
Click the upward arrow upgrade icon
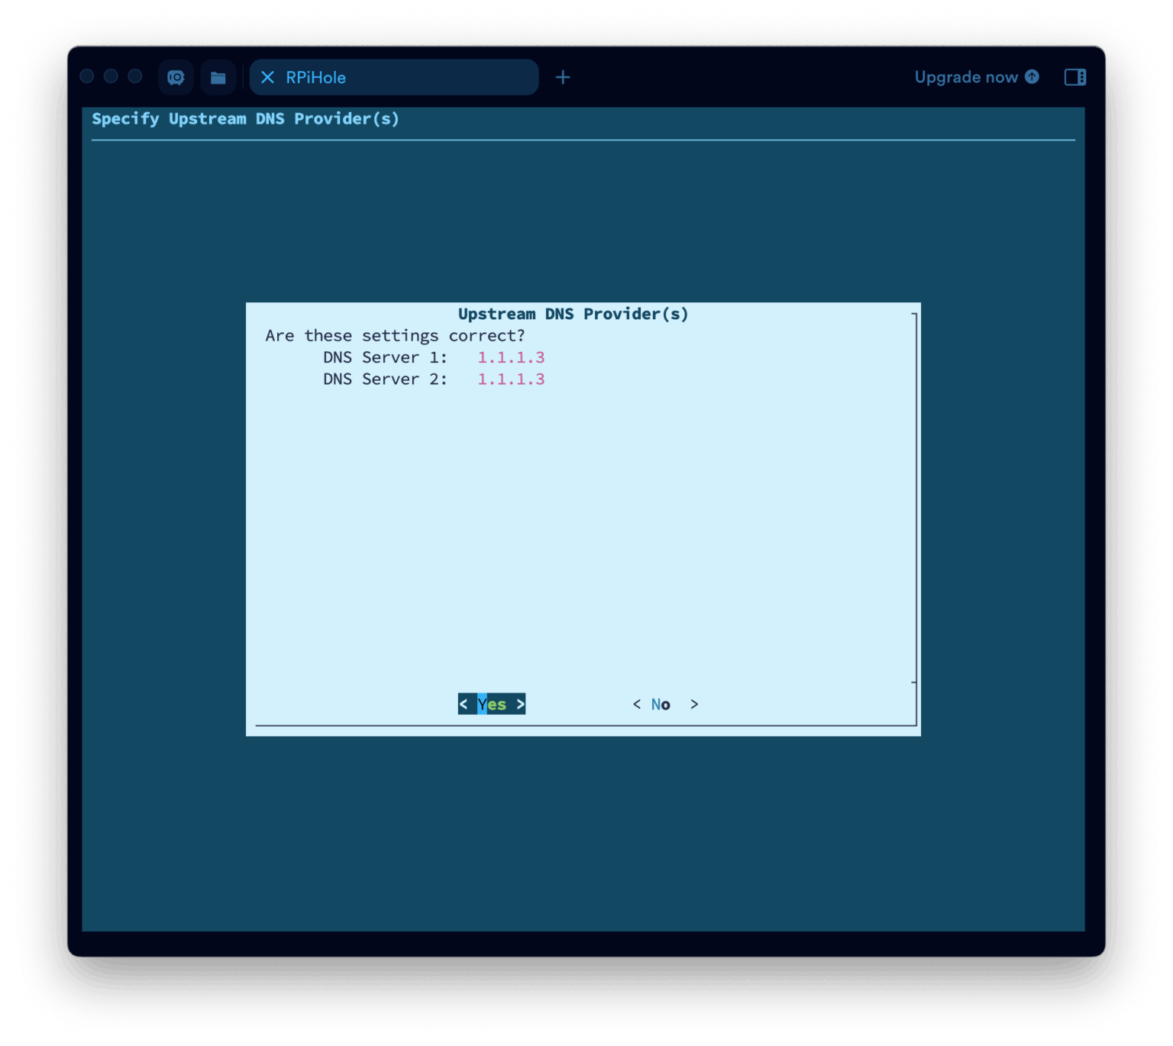point(1033,77)
